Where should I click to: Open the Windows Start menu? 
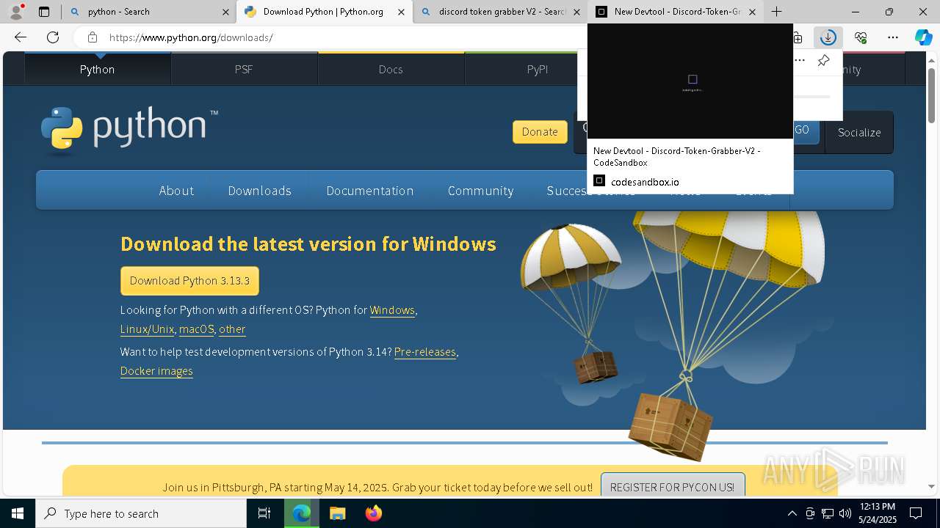tap(18, 513)
